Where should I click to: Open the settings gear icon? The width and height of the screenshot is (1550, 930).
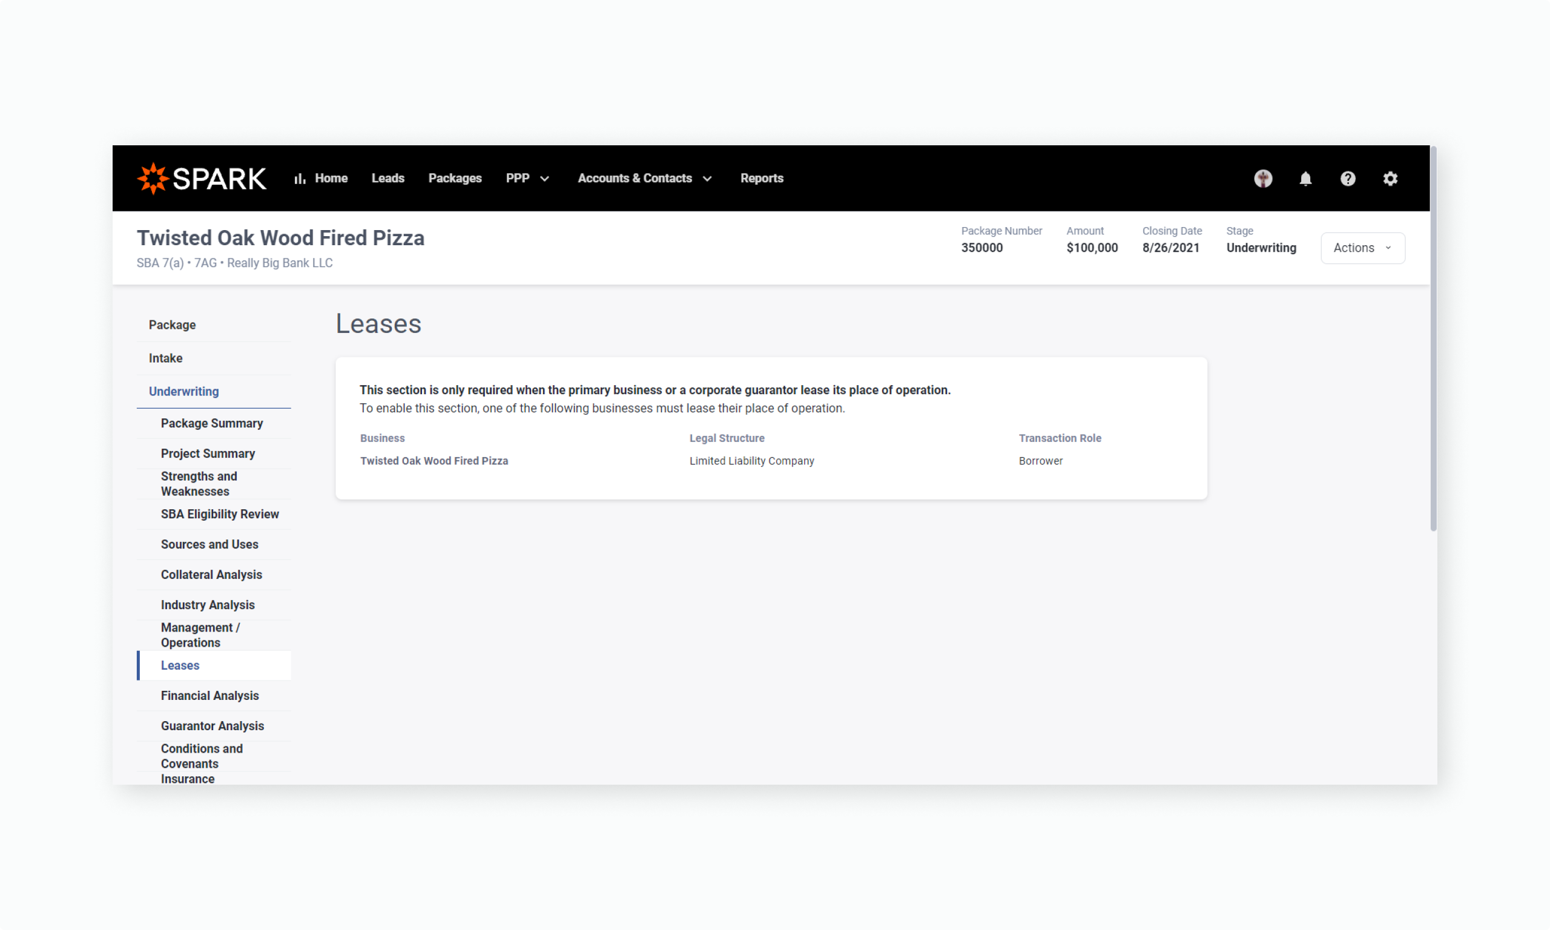point(1390,179)
